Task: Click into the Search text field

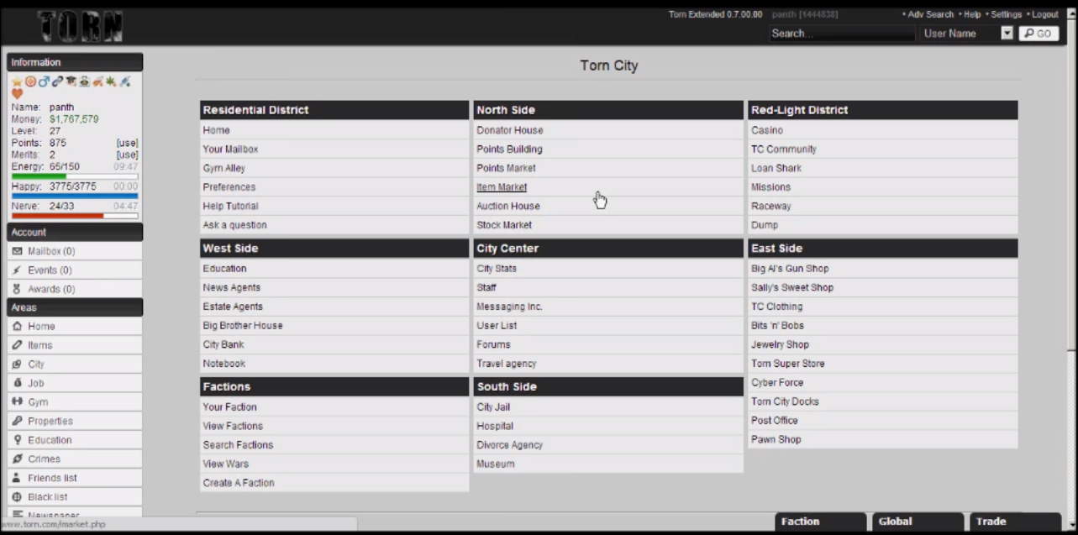Action: (x=841, y=34)
